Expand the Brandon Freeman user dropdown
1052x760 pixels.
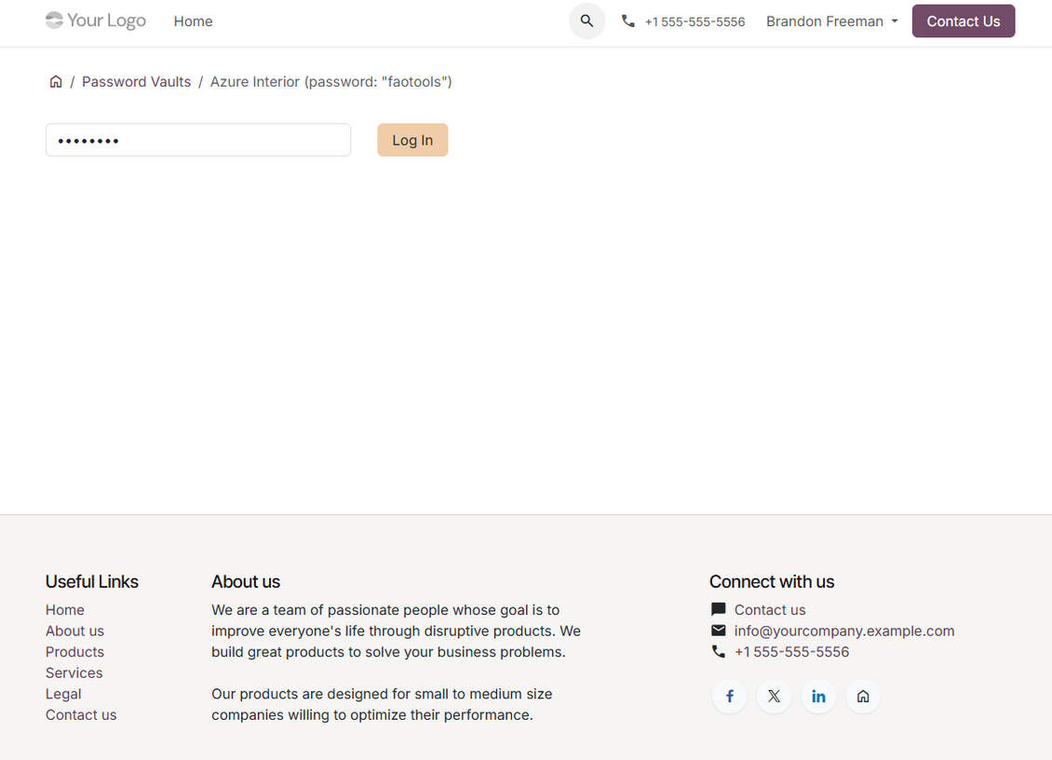pyautogui.click(x=832, y=21)
